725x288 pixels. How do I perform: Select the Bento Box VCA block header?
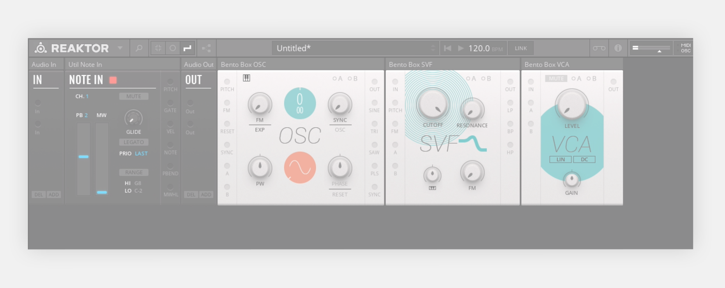click(572, 65)
